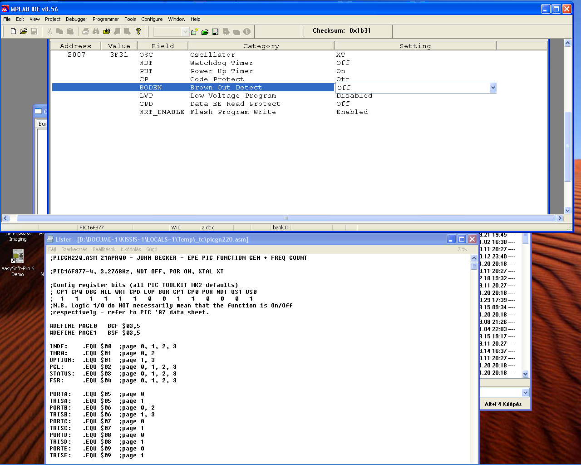Click the MPLAB horizontal scrollbar right arrow
The width and height of the screenshot is (581, 465).
click(560, 218)
